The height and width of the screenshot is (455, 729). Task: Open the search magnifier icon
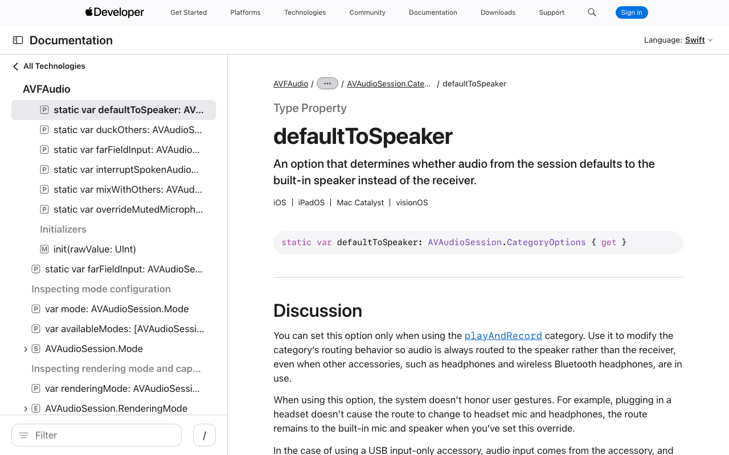592,12
